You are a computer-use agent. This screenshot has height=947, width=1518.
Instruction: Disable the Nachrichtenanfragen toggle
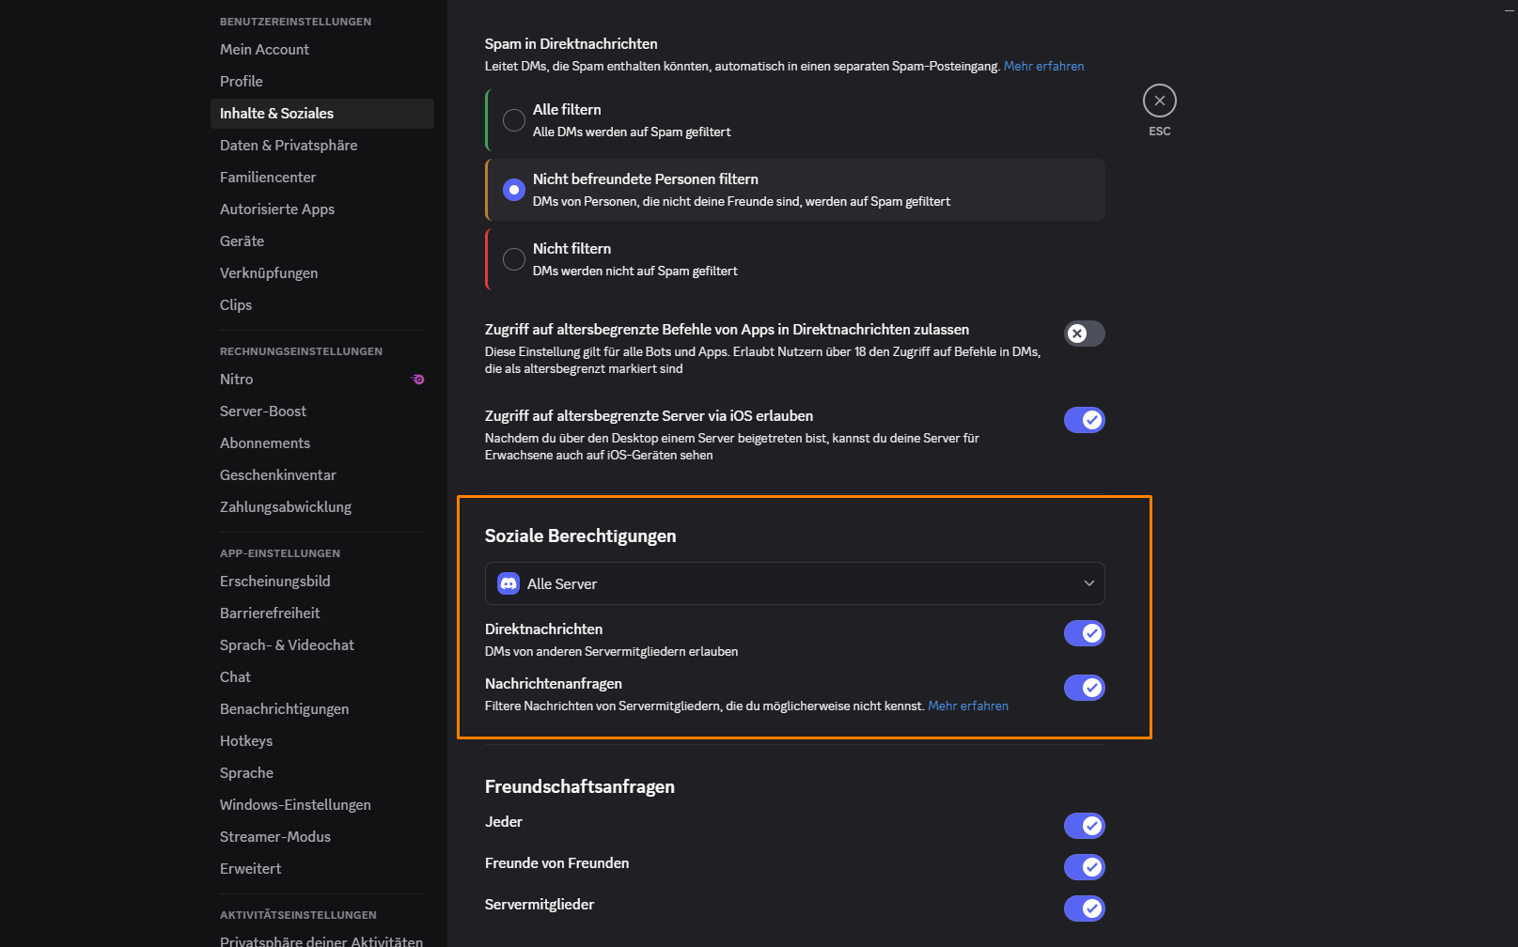tap(1084, 688)
